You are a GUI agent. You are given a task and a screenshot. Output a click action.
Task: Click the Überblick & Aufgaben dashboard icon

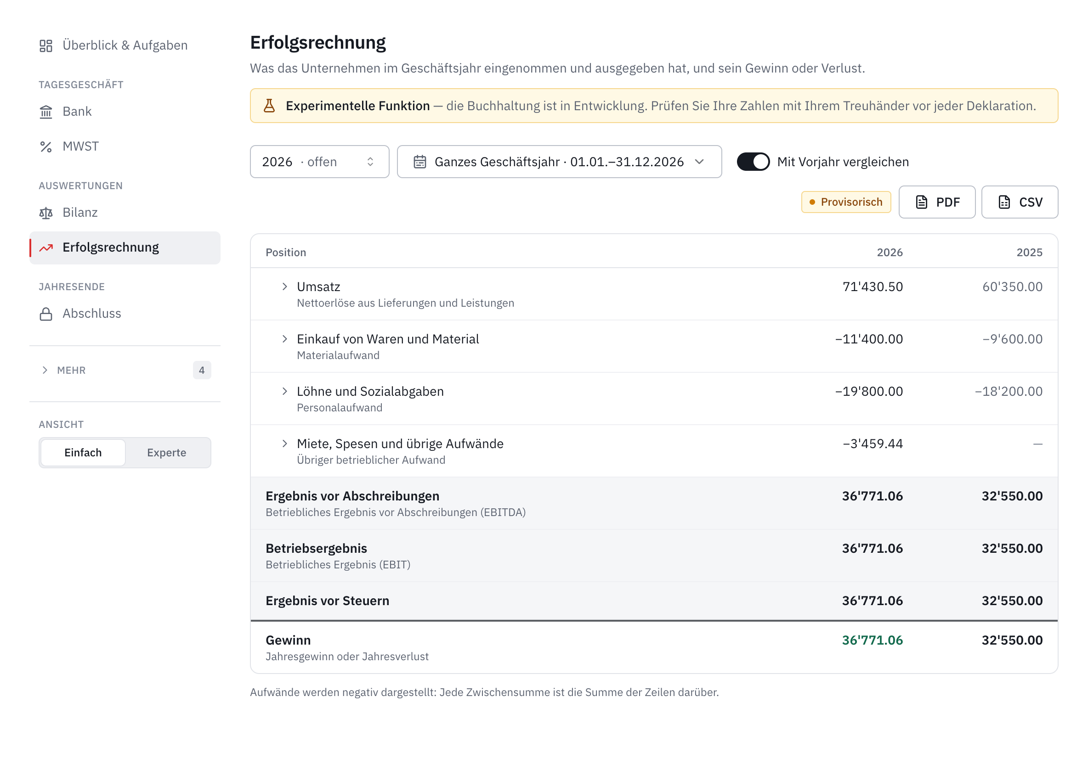tap(46, 46)
